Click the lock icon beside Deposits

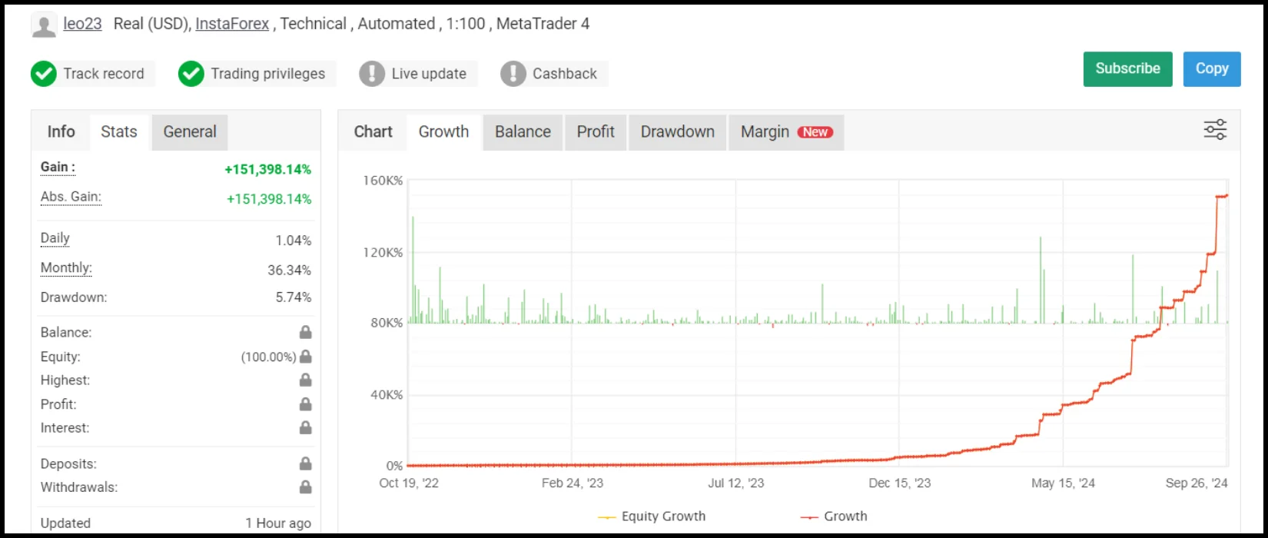306,463
